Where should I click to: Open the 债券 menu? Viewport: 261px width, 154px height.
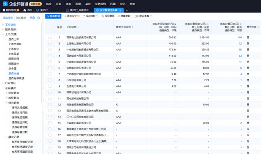[x=68, y=4]
